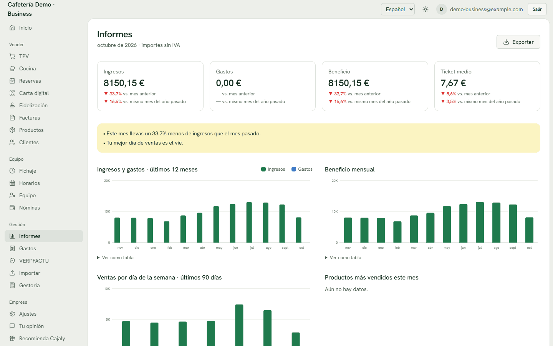Navigate to Gestoría in the sidebar
Screen dimensions: 553x346
[44, 285]
